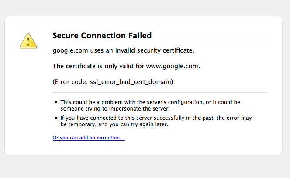This screenshot has height=178, width=290.
Task: Click the exclamation mark inside the warning triangle
Action: [x=28, y=42]
